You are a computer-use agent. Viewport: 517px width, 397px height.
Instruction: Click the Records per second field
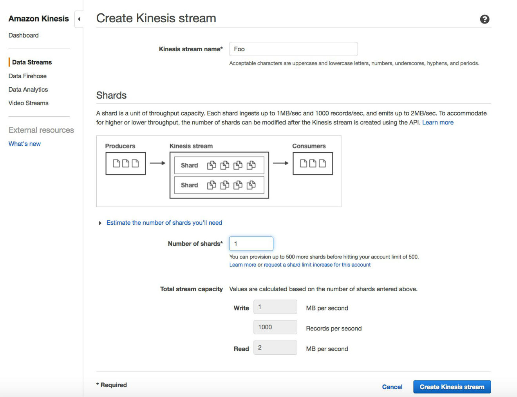click(x=275, y=327)
